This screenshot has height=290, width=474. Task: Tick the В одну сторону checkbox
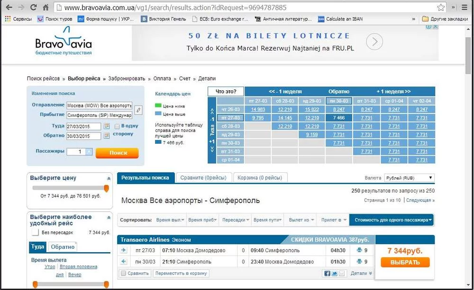click(117, 126)
